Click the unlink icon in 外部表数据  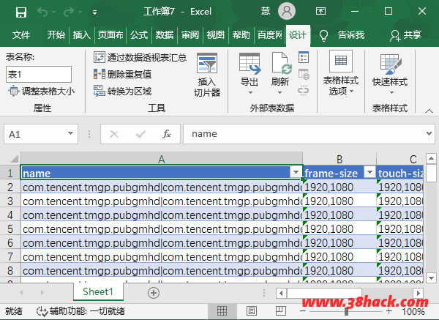304,91
